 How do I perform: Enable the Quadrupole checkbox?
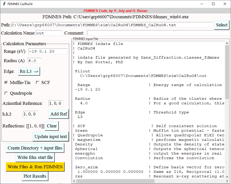pyautogui.click(x=6, y=93)
